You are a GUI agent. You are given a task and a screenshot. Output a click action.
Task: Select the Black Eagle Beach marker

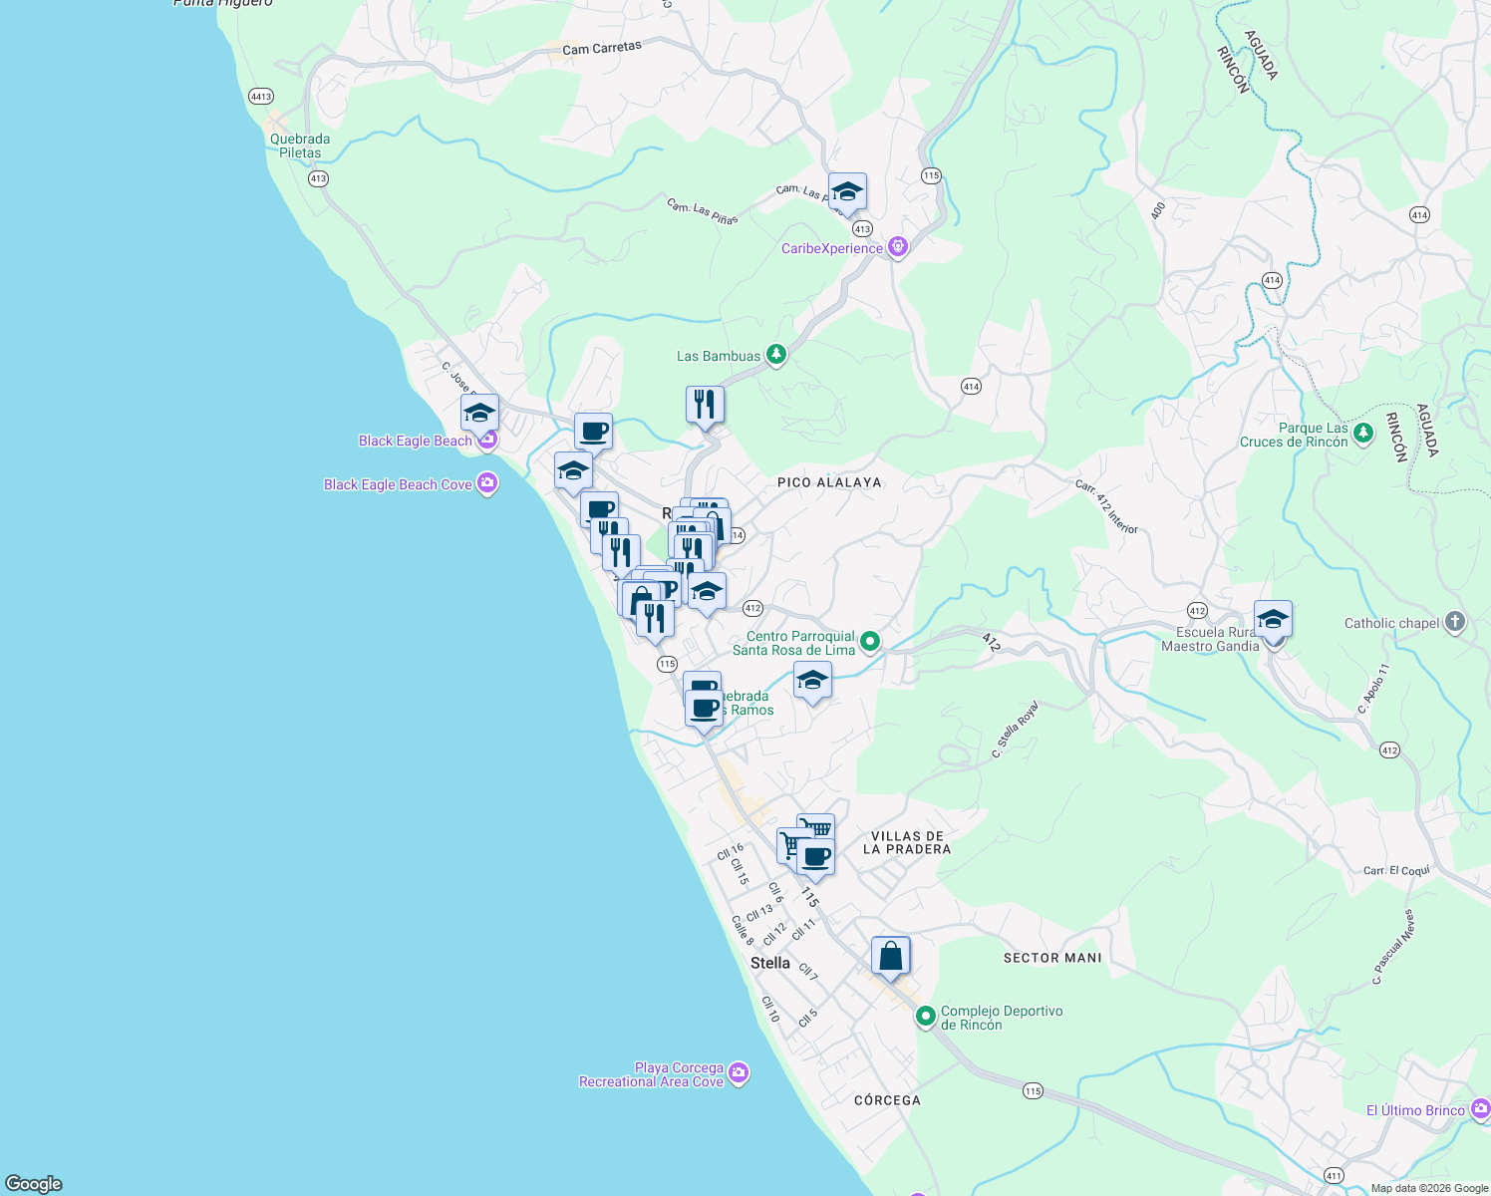click(486, 438)
